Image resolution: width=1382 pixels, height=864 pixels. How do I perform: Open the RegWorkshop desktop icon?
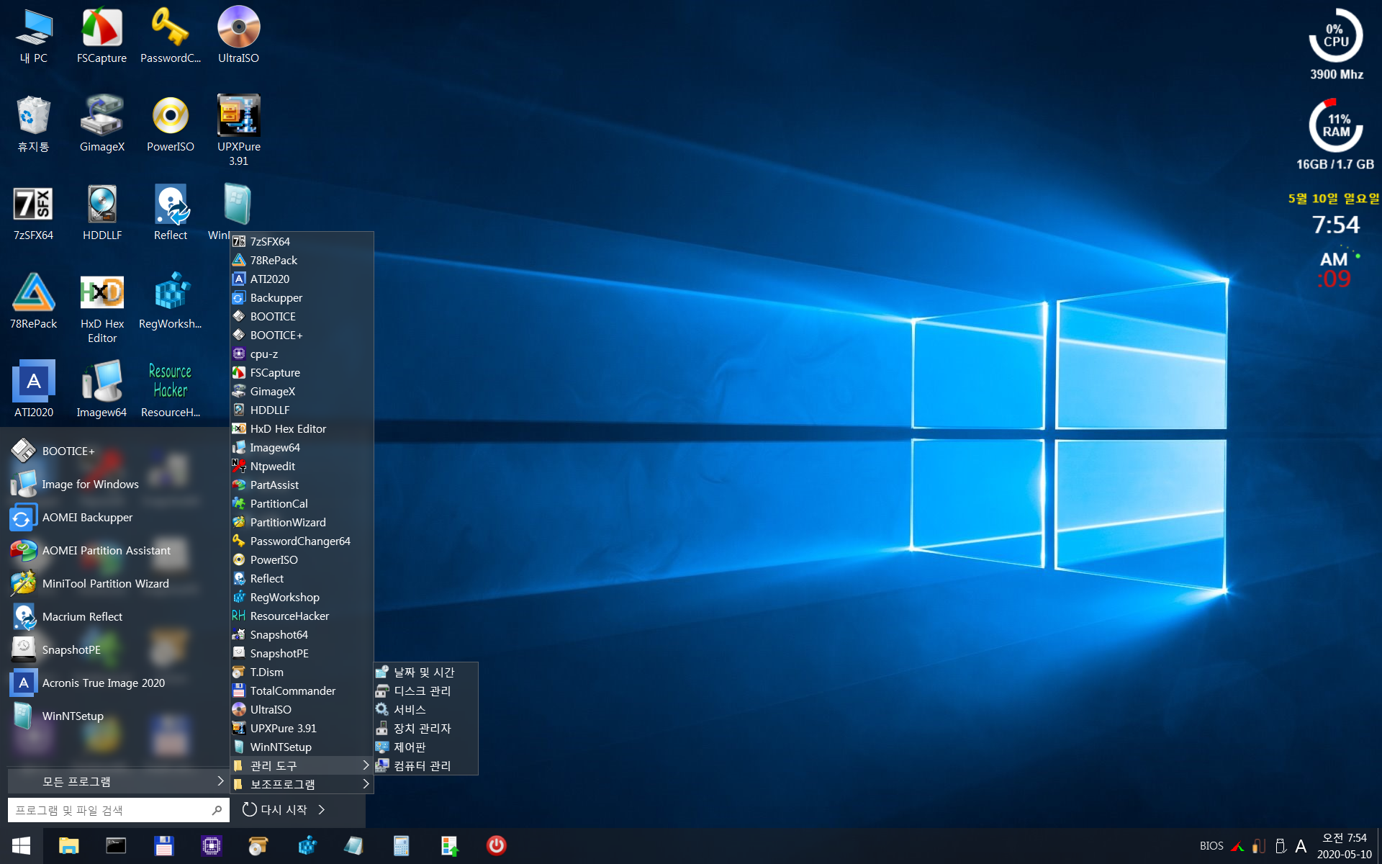[170, 301]
